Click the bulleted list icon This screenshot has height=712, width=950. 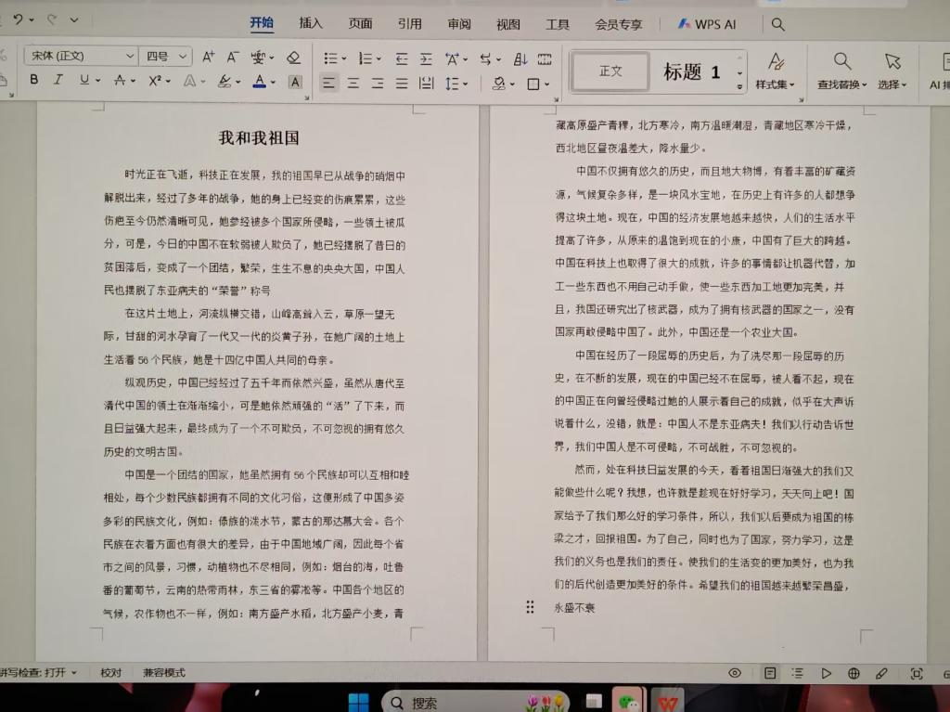click(330, 58)
